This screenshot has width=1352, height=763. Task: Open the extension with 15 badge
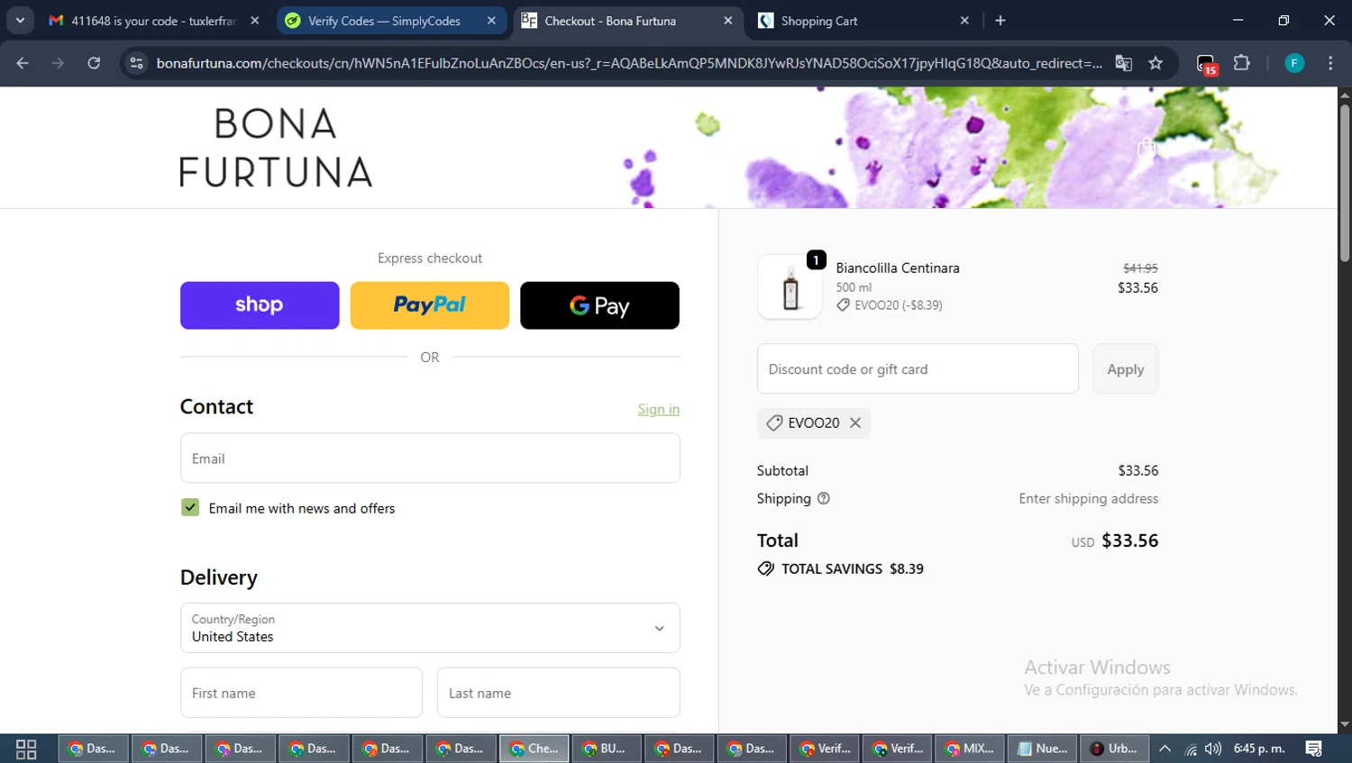coord(1206,64)
